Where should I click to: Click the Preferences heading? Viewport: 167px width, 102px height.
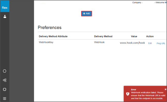tap(50, 27)
